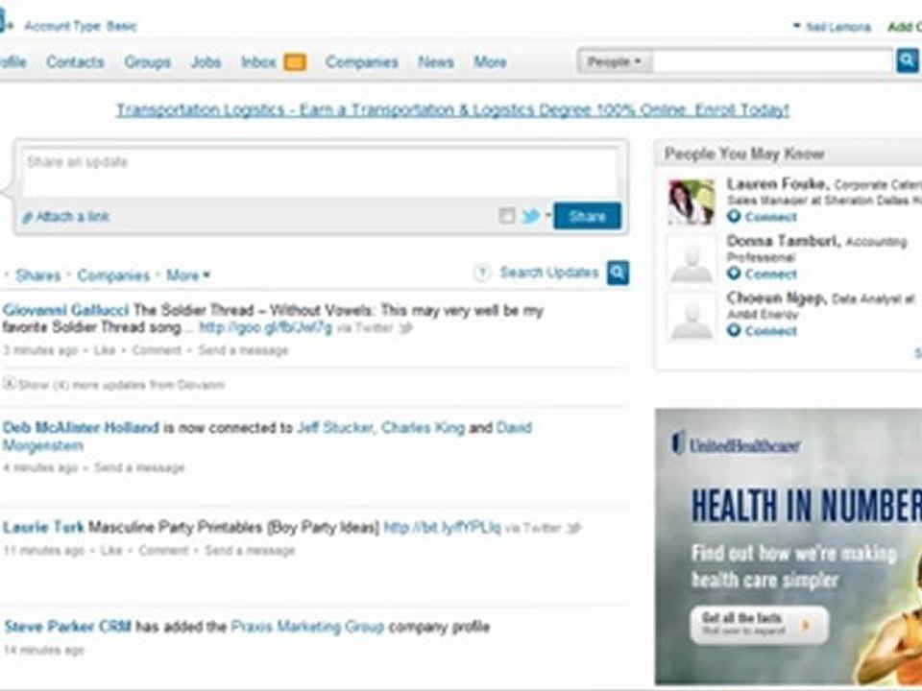Viewport: 922px width, 691px height.
Task: Open the goo.gl link in Giovanni's post
Action: [x=266, y=327]
